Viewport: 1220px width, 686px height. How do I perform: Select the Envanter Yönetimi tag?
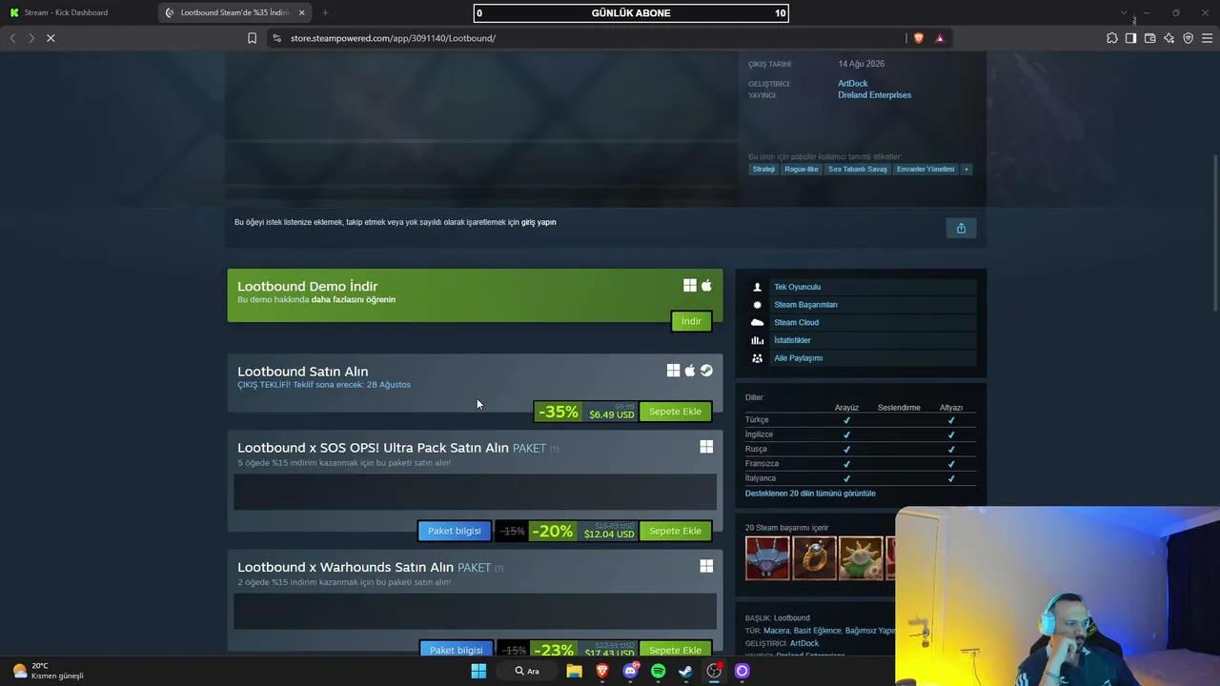pos(925,170)
